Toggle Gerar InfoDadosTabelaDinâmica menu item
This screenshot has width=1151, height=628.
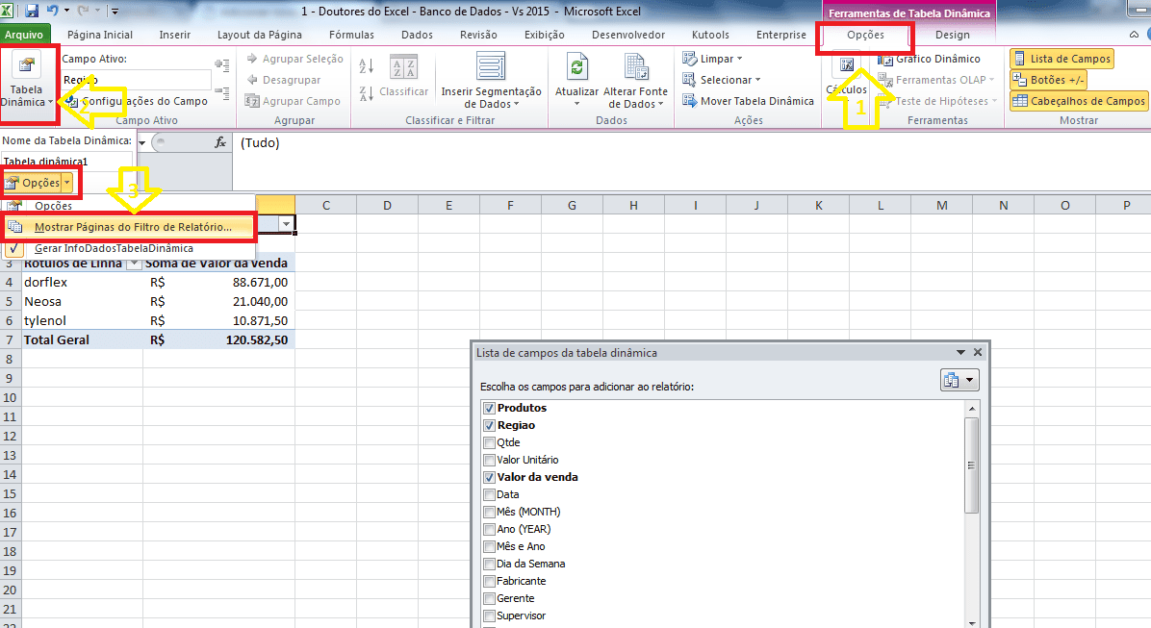click(x=129, y=249)
